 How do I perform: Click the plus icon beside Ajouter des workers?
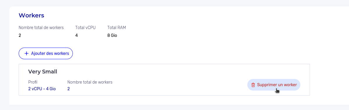(27, 53)
